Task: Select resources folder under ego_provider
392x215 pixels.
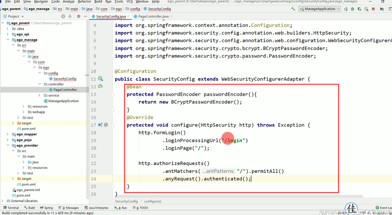Action: point(37,168)
